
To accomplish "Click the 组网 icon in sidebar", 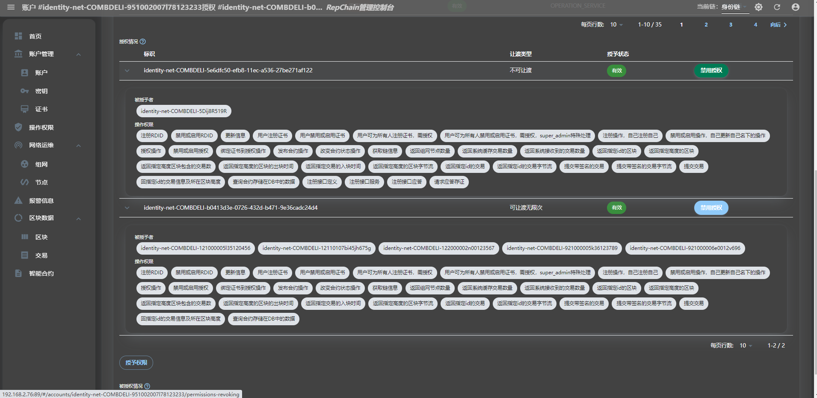I will 25,164.
